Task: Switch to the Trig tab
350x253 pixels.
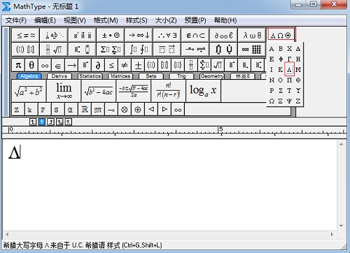Action: point(181,76)
